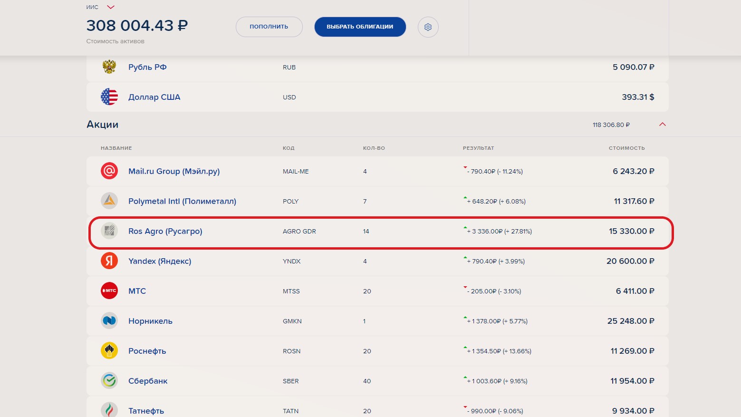Click the Пополнить button
Image resolution: width=741 pixels, height=417 pixels.
269,27
